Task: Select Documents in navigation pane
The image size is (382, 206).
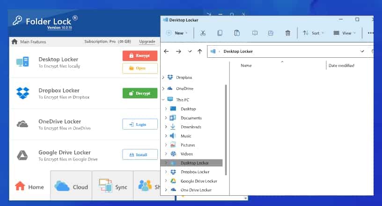Action: pos(191,118)
